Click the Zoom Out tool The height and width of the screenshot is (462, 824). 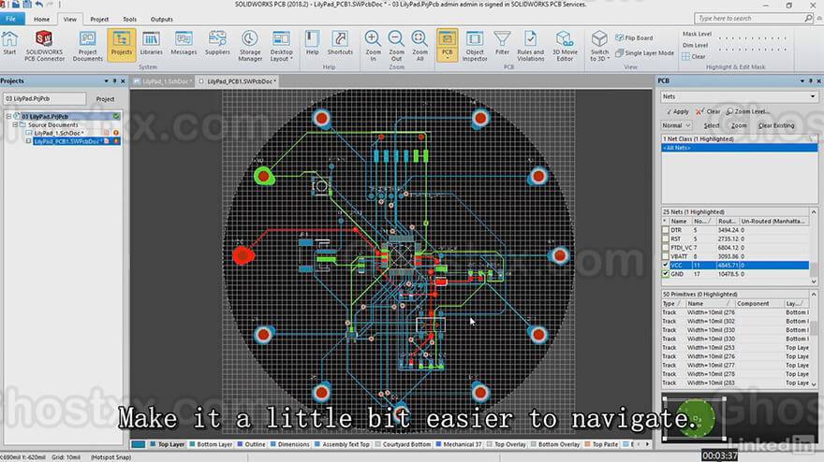pos(396,46)
